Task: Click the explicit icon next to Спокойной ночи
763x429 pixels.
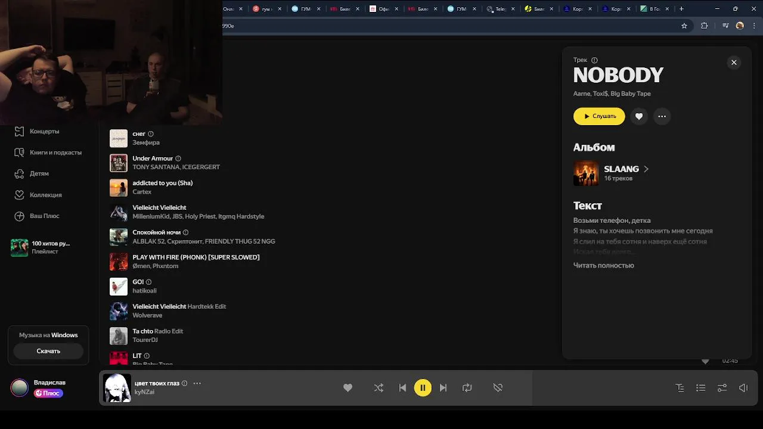Action: pyautogui.click(x=185, y=232)
